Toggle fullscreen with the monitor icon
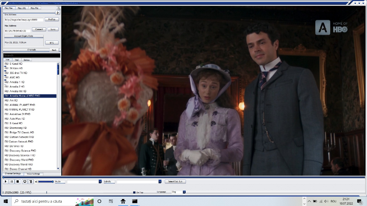This screenshot has width=367, height=206. tap(25, 181)
